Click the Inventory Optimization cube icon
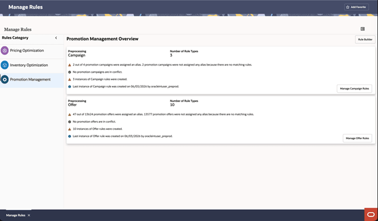The width and height of the screenshot is (378, 221). click(x=4, y=65)
